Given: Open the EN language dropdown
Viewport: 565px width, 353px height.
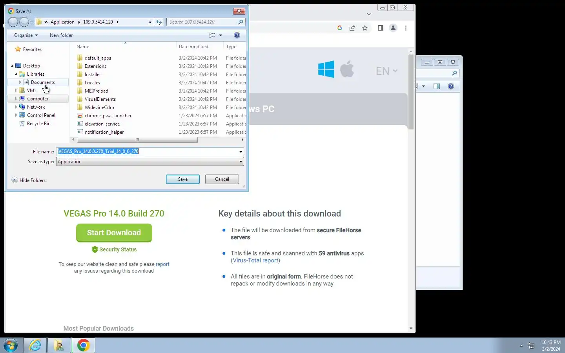Looking at the screenshot, I should pyautogui.click(x=387, y=71).
